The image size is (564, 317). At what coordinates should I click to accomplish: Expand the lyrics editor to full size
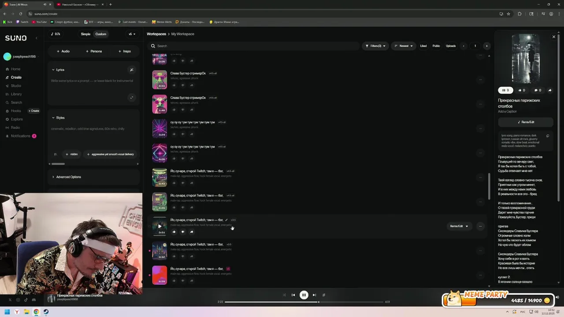131,98
